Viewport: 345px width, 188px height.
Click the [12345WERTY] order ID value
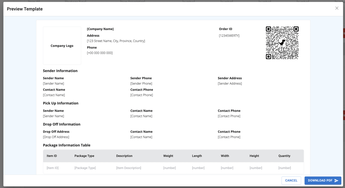(x=229, y=35)
